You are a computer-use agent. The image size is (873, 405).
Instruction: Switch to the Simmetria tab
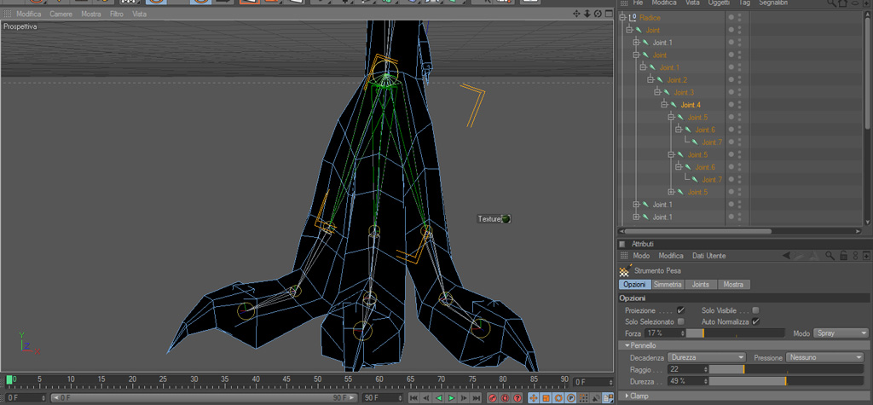click(x=667, y=284)
